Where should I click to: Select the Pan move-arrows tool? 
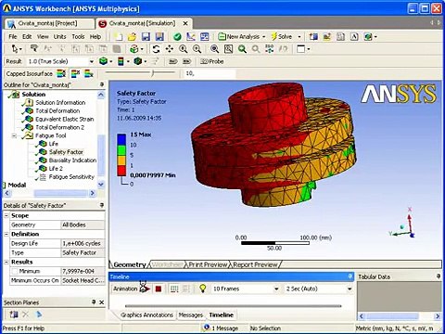pyautogui.click(x=170, y=49)
